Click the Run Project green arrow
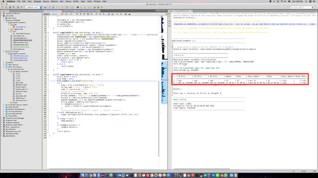318x178 pixels. pyautogui.click(x=62, y=7)
